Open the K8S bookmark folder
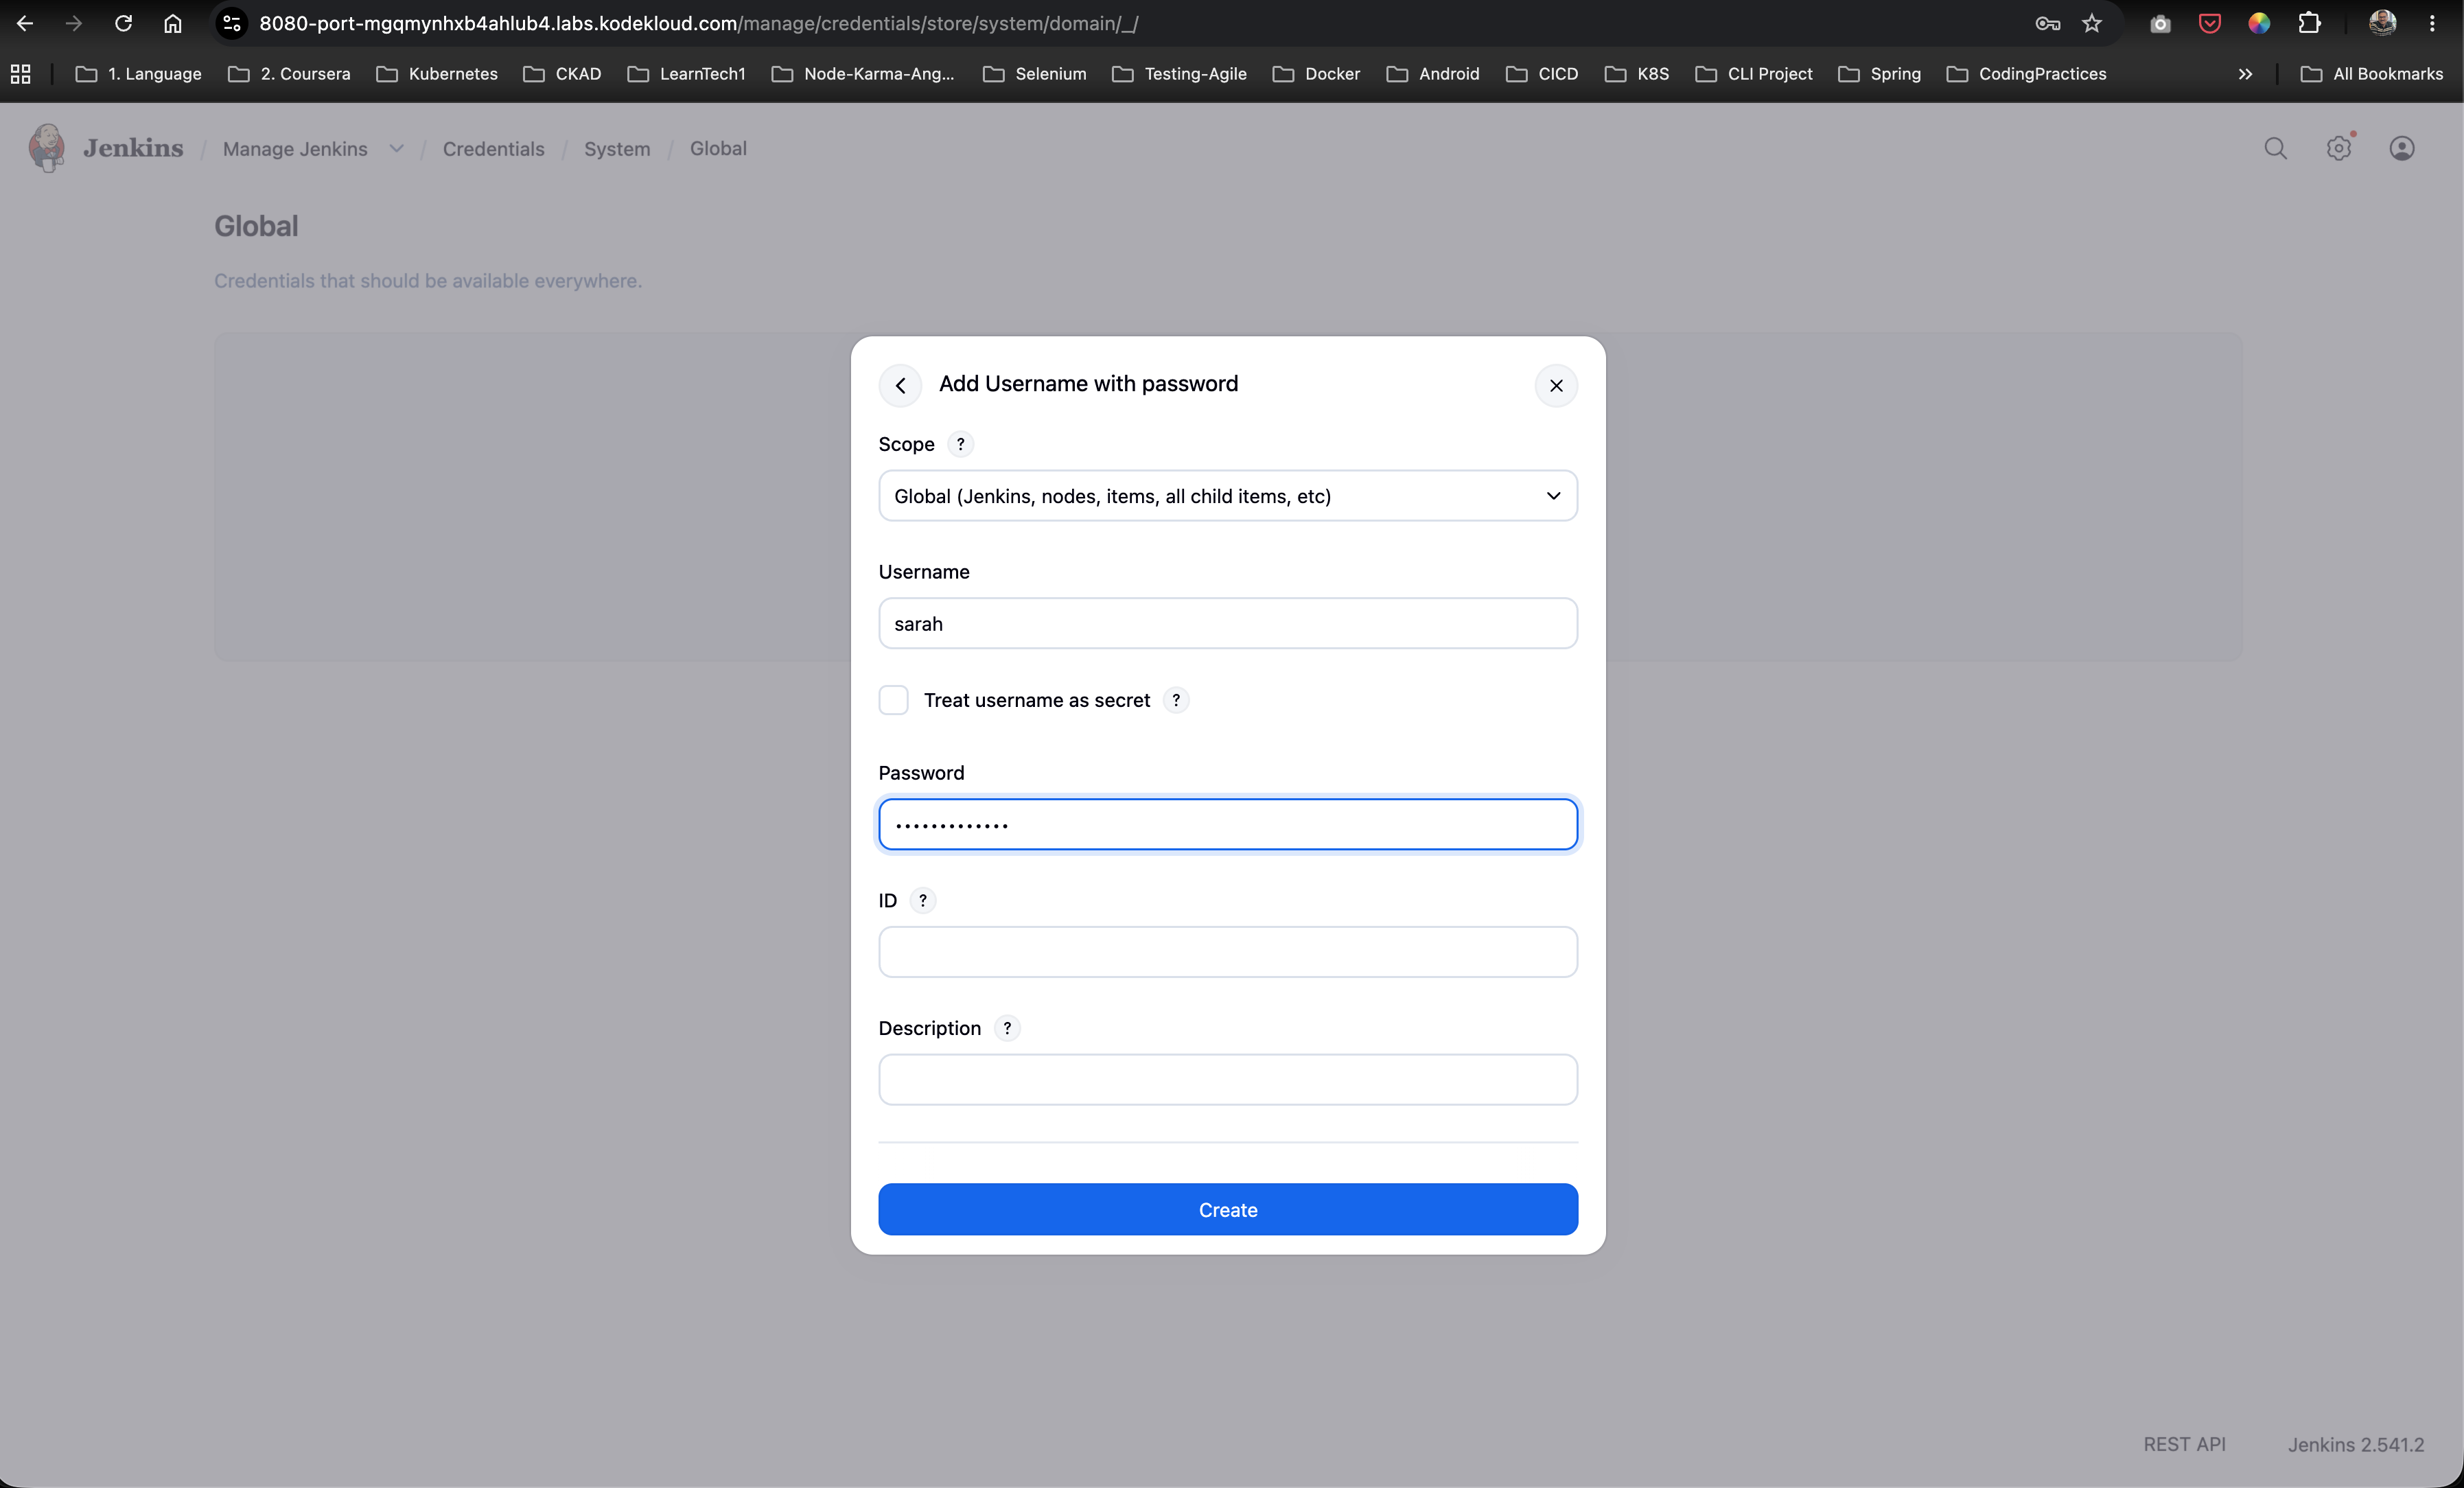Viewport: 2464px width, 1488px height. point(1636,74)
